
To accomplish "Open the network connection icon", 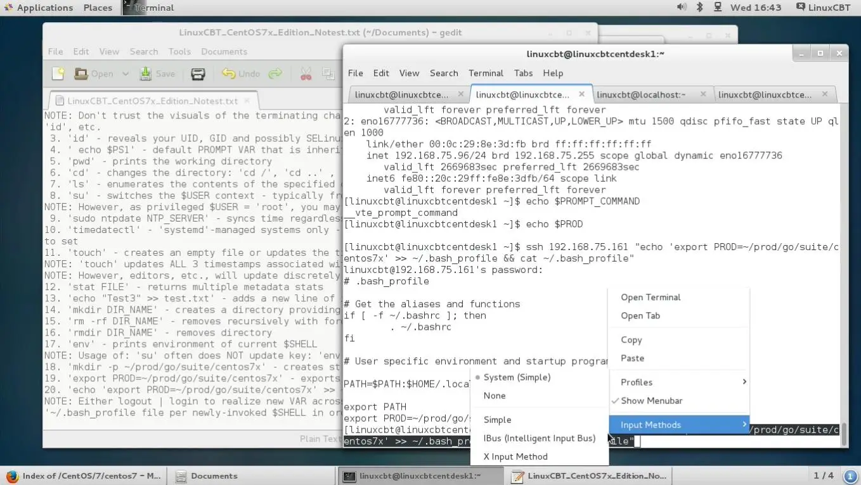I will point(718,8).
